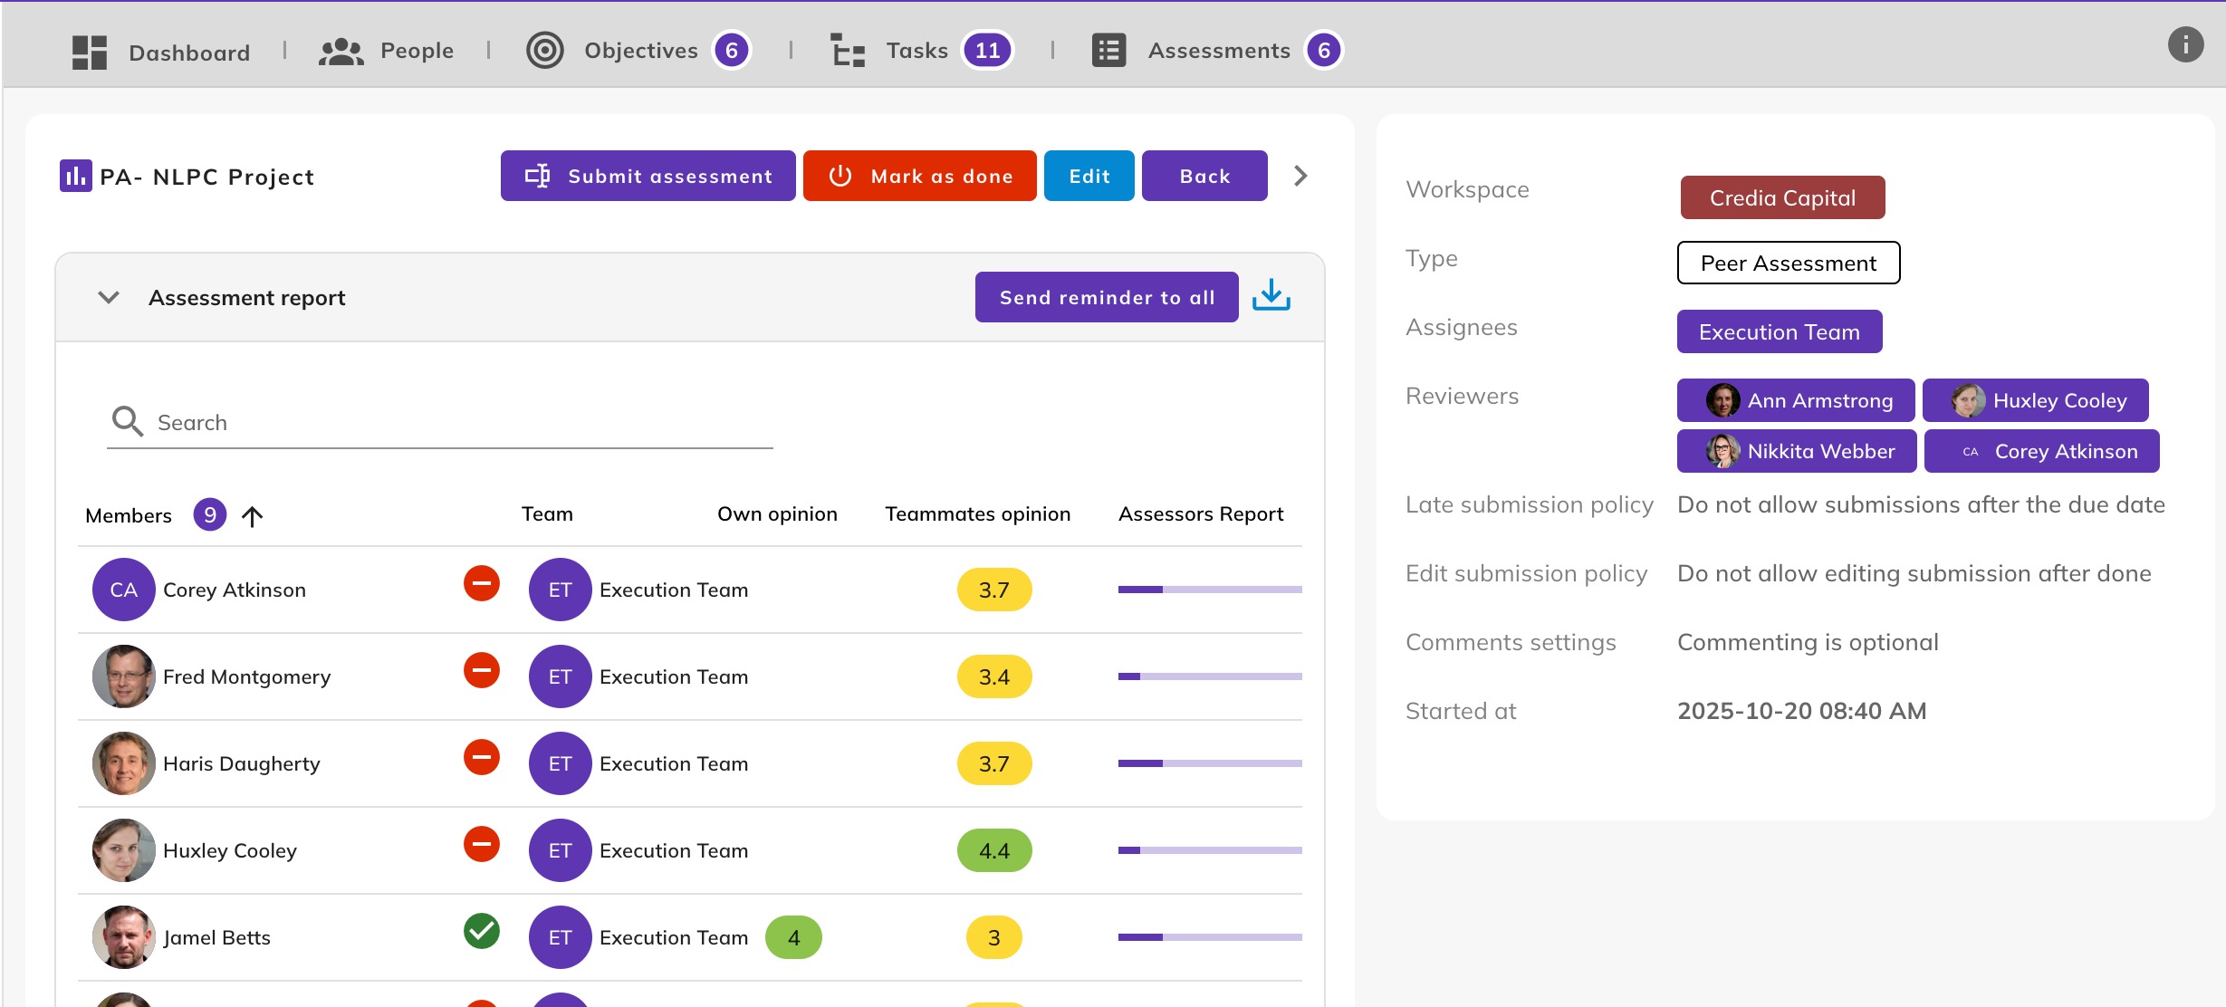Click Send reminder to all
The image size is (2226, 1007).
click(x=1106, y=297)
